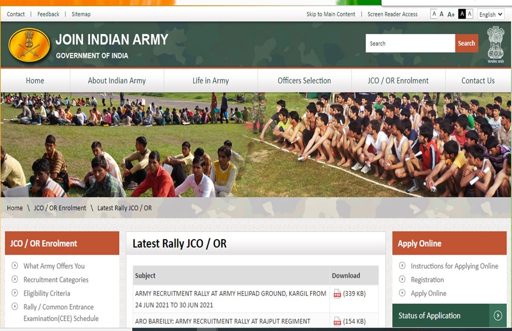
Task: Click Home in the breadcrumb trail
Action: pos(15,208)
